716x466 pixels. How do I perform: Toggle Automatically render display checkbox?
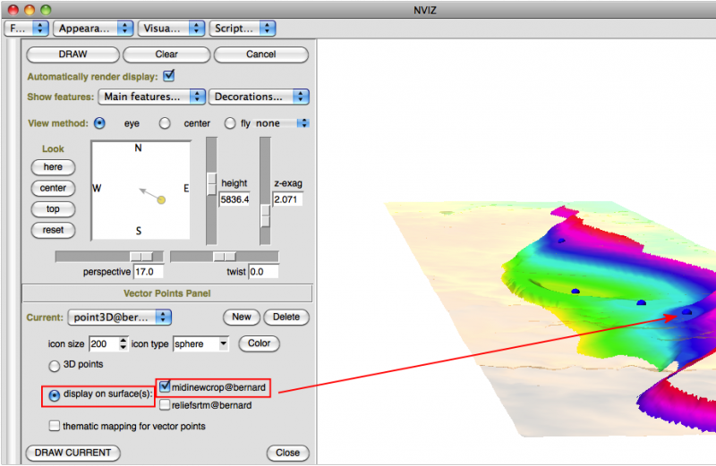[x=169, y=76]
